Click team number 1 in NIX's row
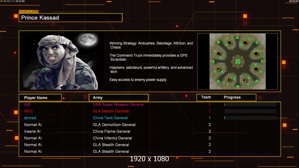The width and height of the screenshot is (299, 168). coord(210,104)
